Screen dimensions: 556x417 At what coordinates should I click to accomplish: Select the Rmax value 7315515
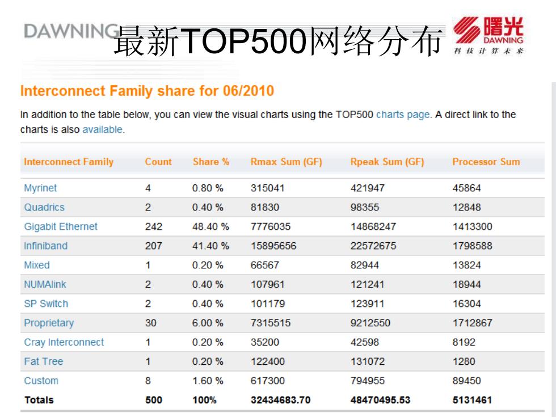coord(271,323)
